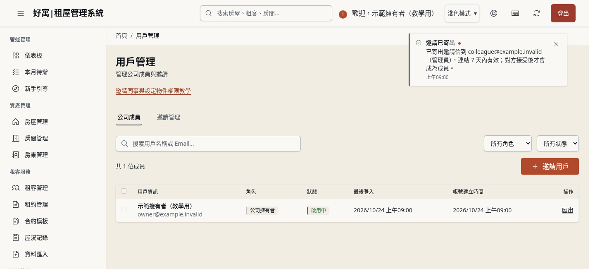This screenshot has height=269, width=595.
Task: Toggle the select-all checkbox in table header
Action: [x=124, y=191]
